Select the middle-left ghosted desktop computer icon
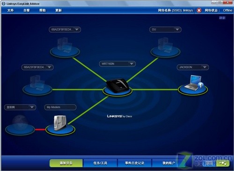The width and height of the screenshot is (234, 171). pos(37,83)
